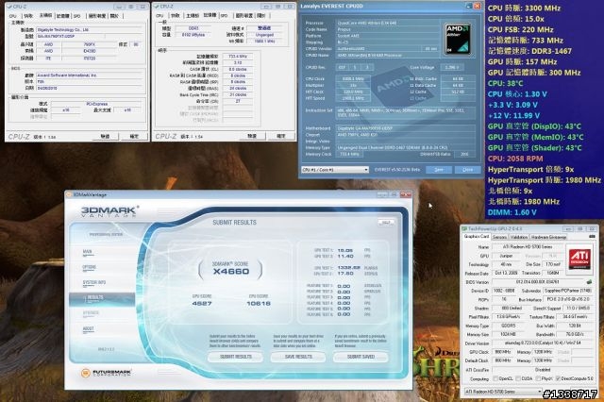
Task: Enable the PhysX checkbox in GPU-Z
Action: tap(538, 378)
